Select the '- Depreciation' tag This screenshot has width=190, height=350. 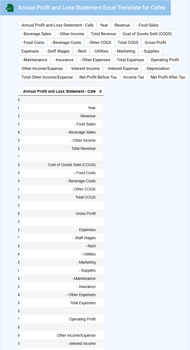coord(157,69)
